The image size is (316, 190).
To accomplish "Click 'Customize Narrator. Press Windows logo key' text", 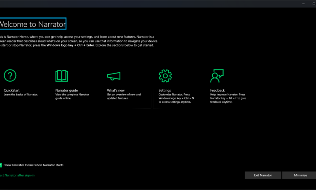I will pos(176,98).
